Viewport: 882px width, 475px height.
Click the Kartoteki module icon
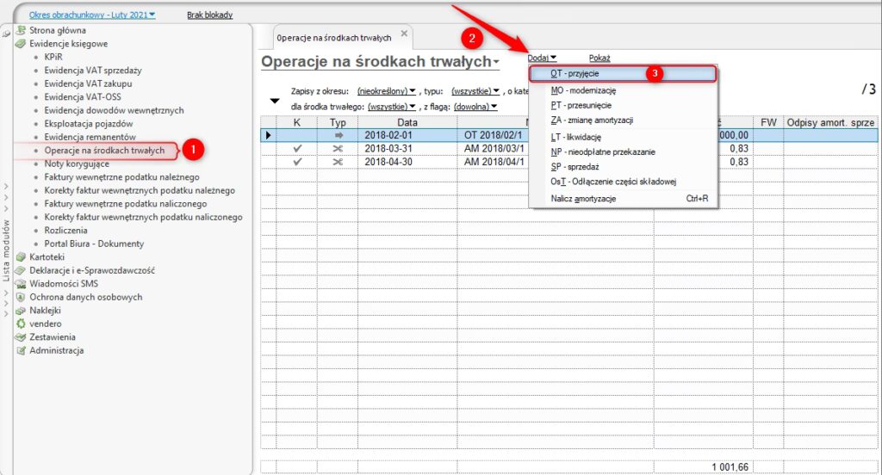(22, 256)
